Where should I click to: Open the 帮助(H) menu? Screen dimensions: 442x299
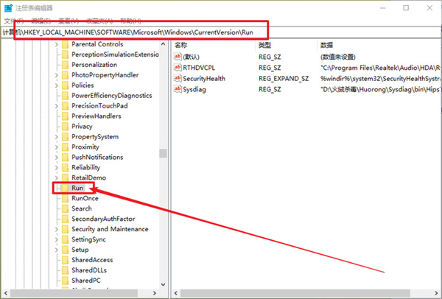[x=131, y=21]
